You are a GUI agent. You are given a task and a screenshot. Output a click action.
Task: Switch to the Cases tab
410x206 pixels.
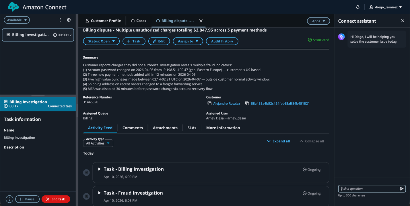point(138,21)
